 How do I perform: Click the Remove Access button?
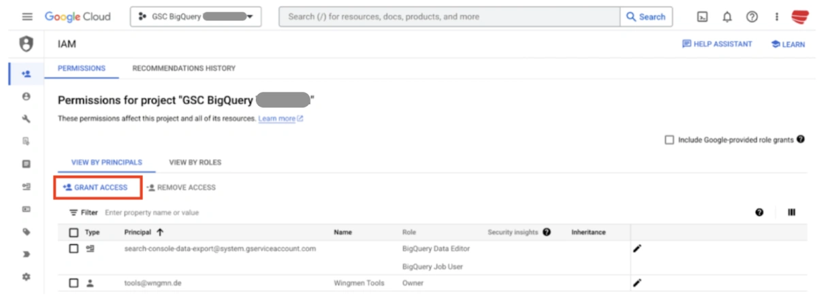pos(181,187)
